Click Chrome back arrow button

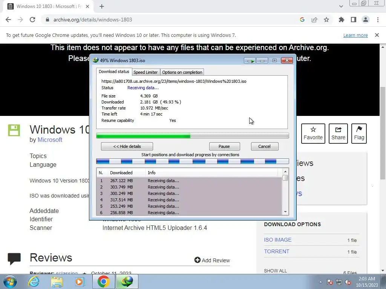pos(8,20)
